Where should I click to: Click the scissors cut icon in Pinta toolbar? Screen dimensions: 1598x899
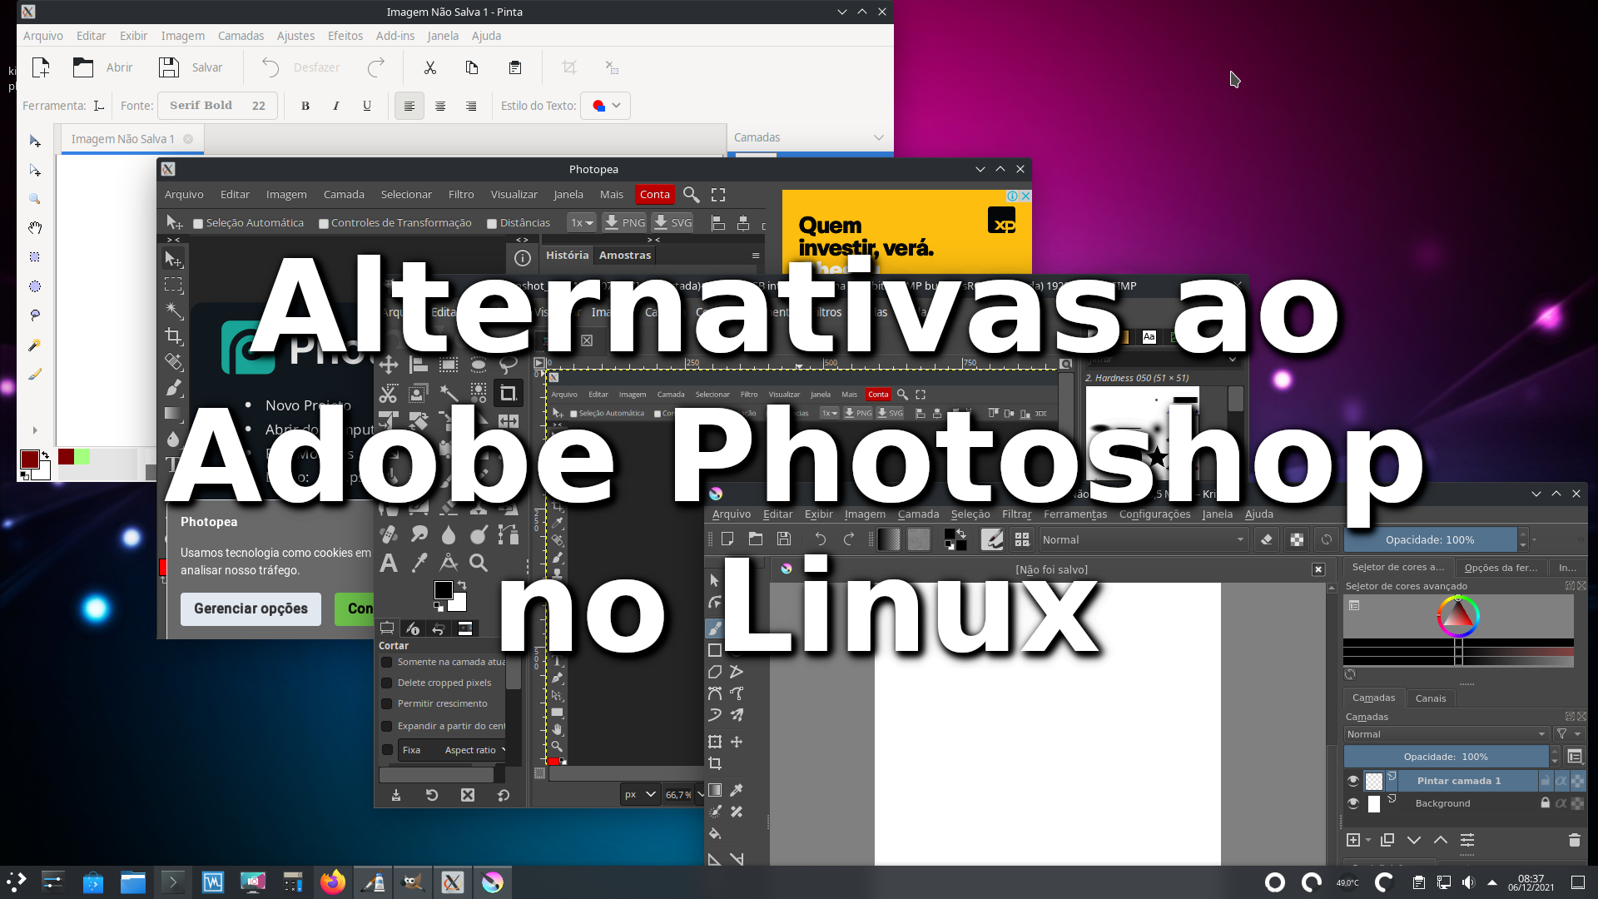[430, 67]
